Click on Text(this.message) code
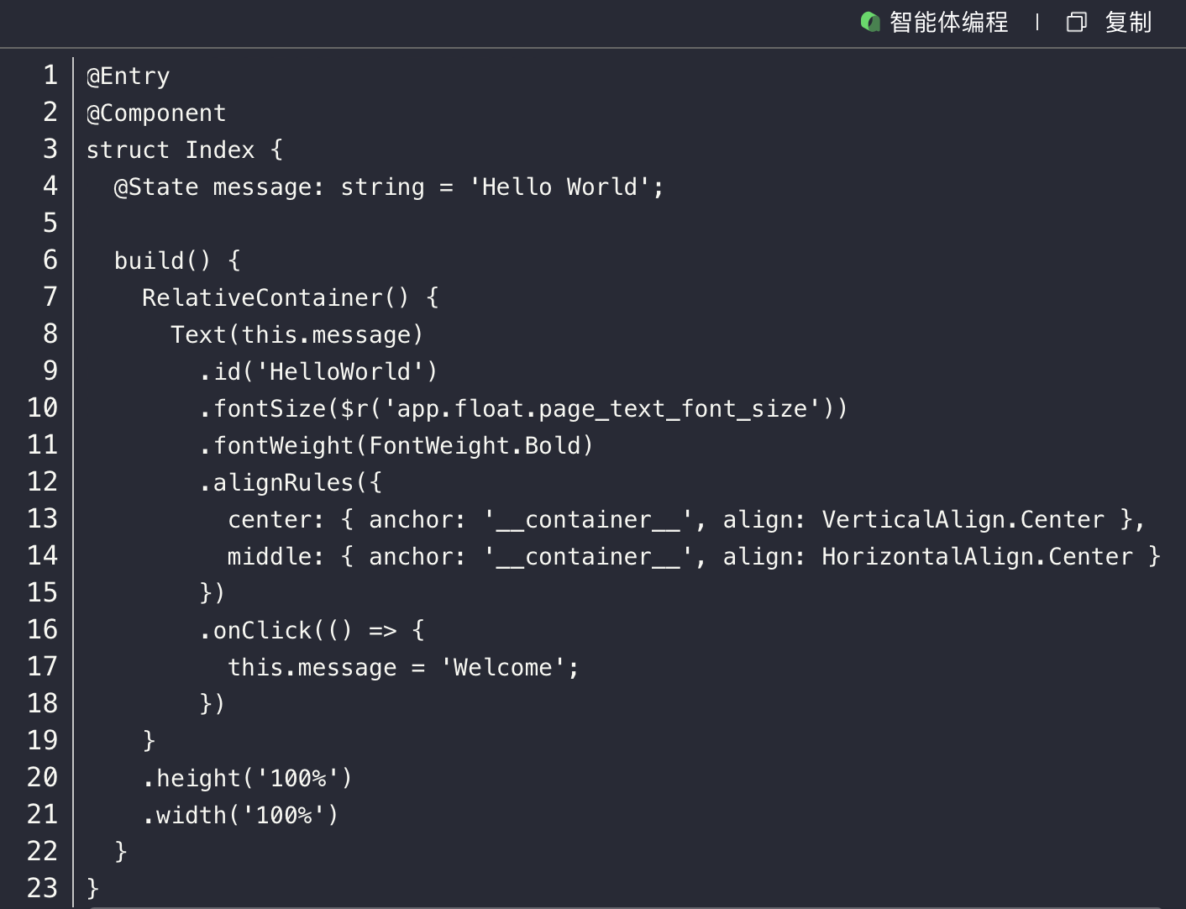This screenshot has width=1186, height=909. pos(296,335)
